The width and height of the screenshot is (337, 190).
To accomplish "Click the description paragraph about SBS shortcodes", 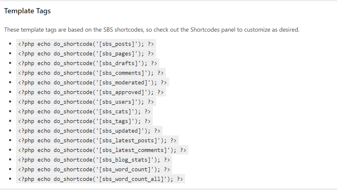I will (152, 30).
